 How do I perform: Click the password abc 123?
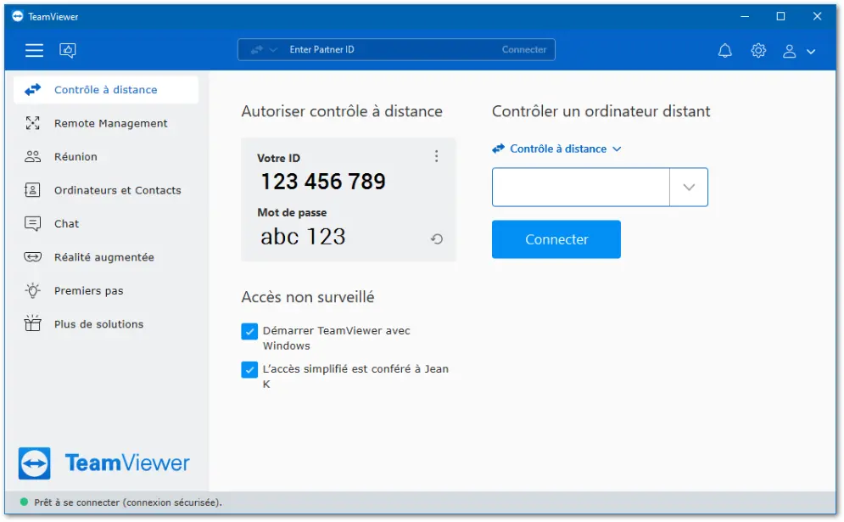(x=303, y=237)
